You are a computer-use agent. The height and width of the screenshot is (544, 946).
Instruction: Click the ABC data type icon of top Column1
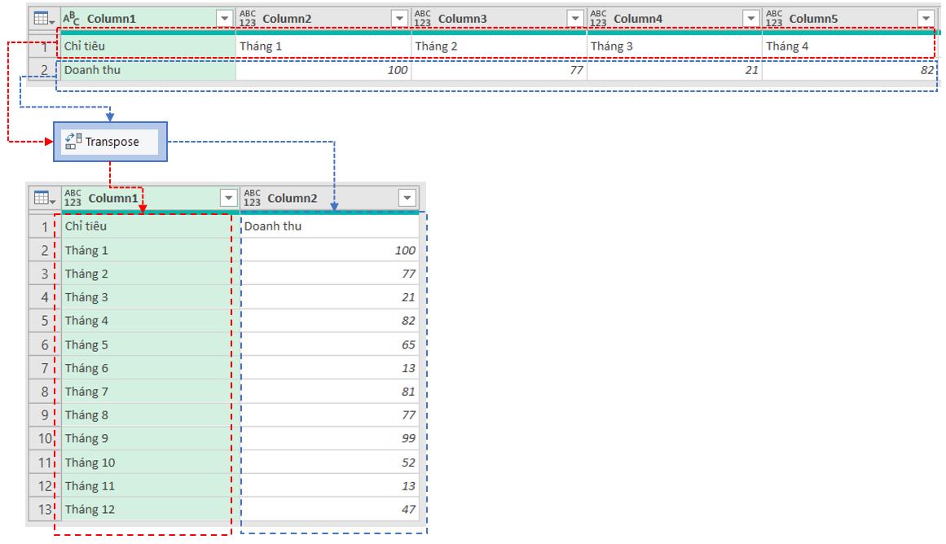point(71,18)
